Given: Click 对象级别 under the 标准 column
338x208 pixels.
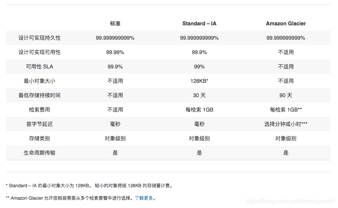Looking at the screenshot, I should click(x=115, y=138).
